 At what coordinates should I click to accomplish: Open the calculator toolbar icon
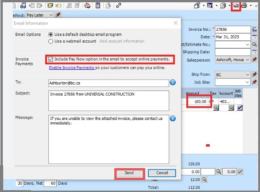(98, 6)
